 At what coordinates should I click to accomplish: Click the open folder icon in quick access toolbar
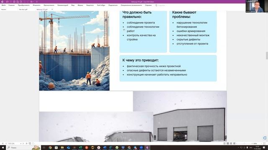click(8, 2)
